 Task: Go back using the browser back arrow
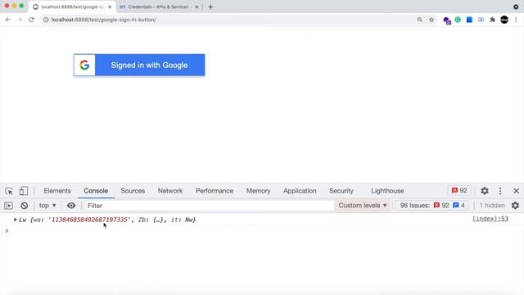(x=7, y=20)
